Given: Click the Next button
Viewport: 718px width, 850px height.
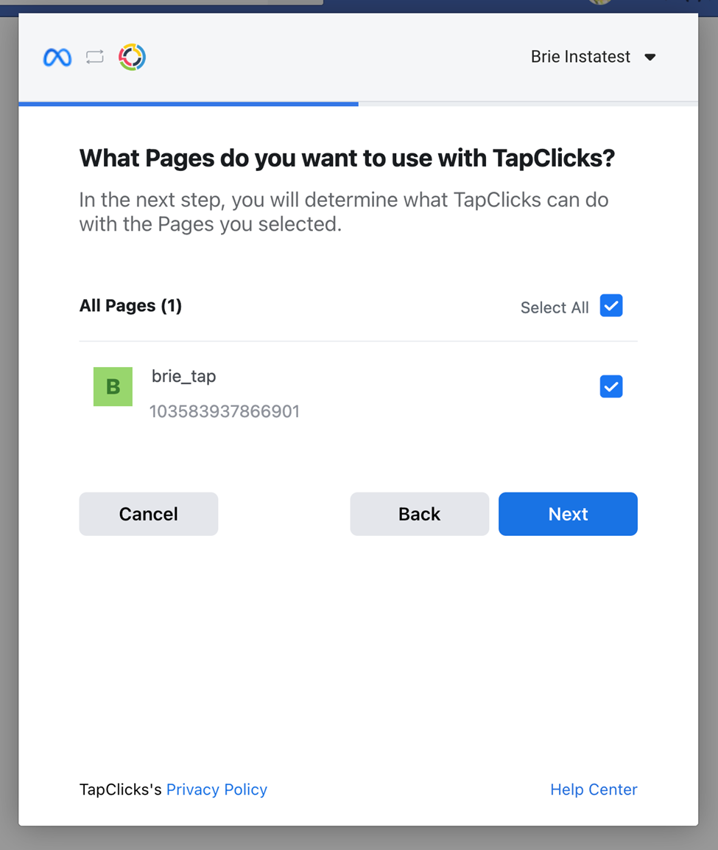Looking at the screenshot, I should [x=568, y=514].
